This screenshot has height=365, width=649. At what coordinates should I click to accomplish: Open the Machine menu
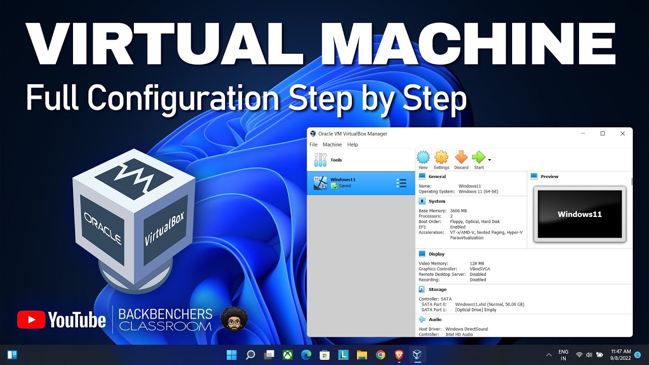tap(332, 144)
